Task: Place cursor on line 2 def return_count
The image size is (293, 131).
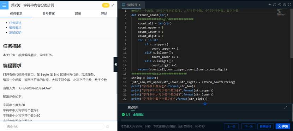Action: coord(150,15)
